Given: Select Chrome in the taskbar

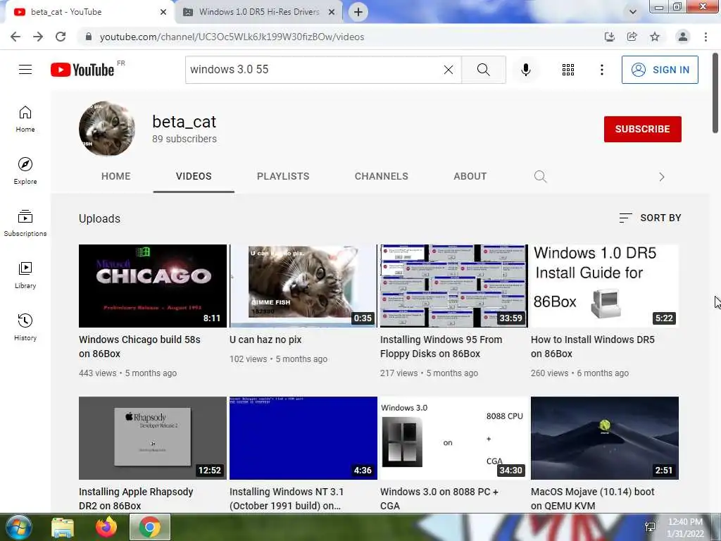Looking at the screenshot, I should [x=150, y=527].
